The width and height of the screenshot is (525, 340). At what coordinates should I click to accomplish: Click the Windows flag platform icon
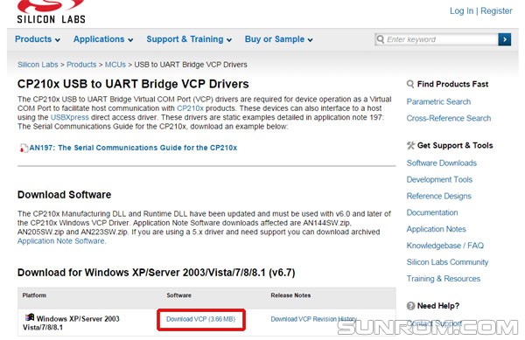click(30, 317)
